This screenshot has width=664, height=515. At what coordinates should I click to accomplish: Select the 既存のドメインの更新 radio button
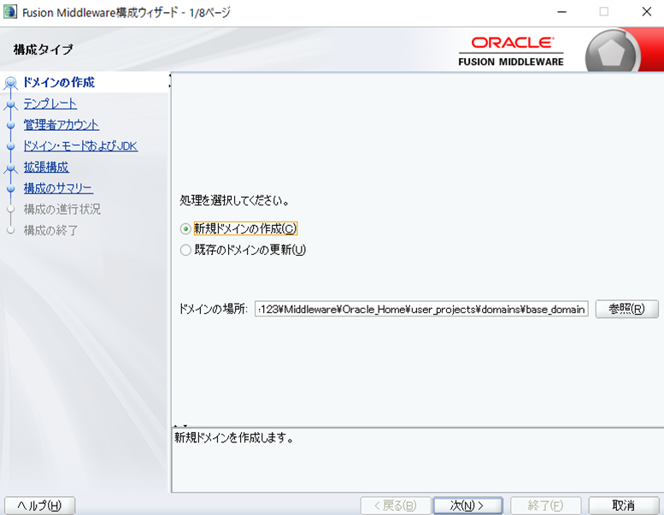pos(186,251)
